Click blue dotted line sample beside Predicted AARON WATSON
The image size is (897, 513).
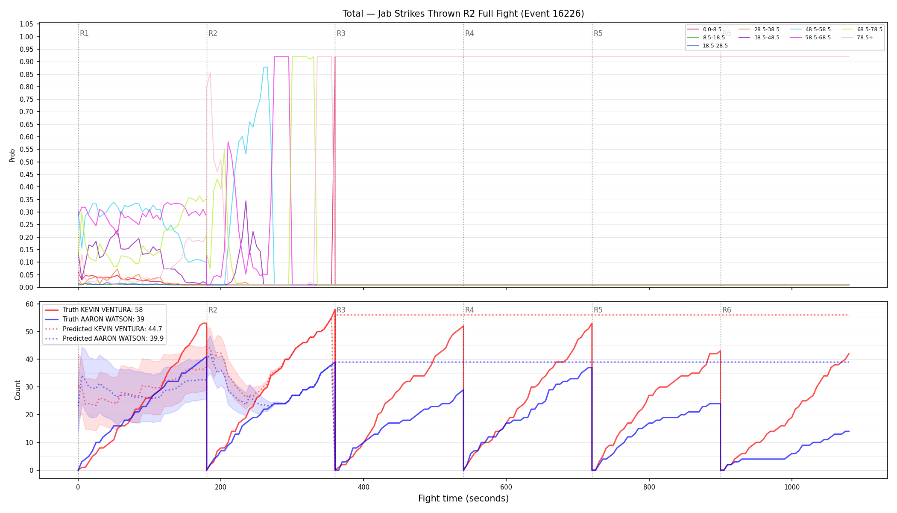52,339
